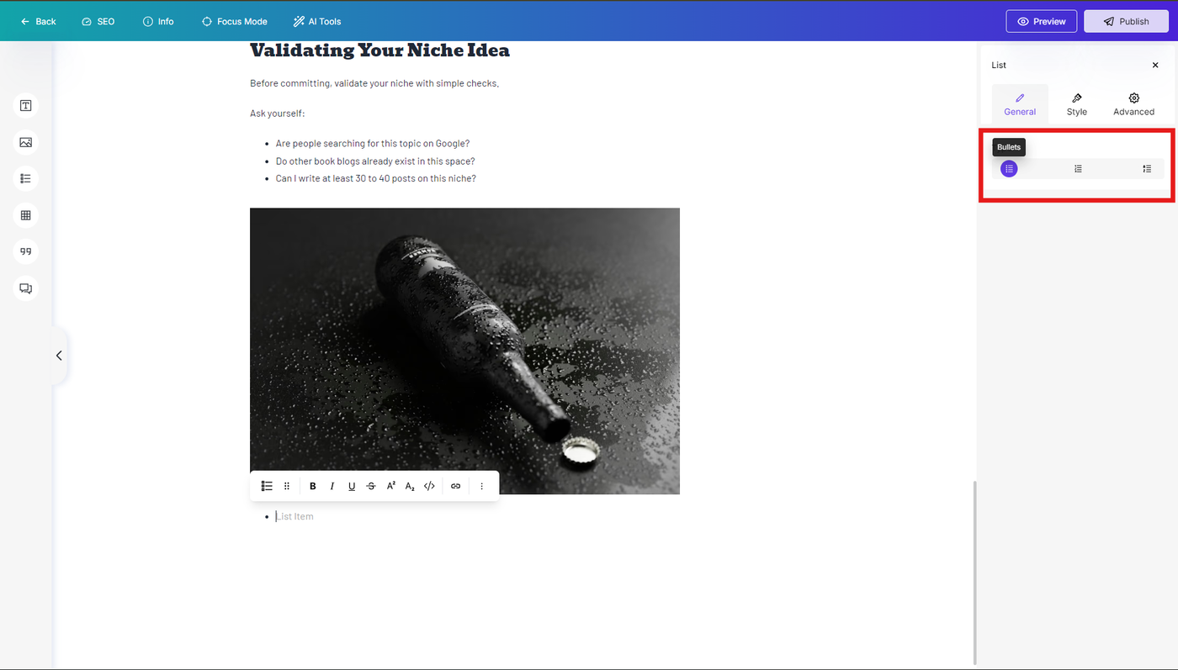Click the Publish button
This screenshot has width=1178, height=670.
(x=1126, y=21)
